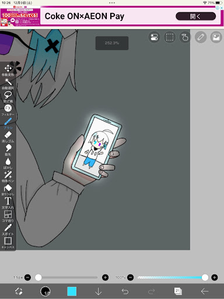Open the material/image icon at top right
This screenshot has width=224, height=299.
216,37
